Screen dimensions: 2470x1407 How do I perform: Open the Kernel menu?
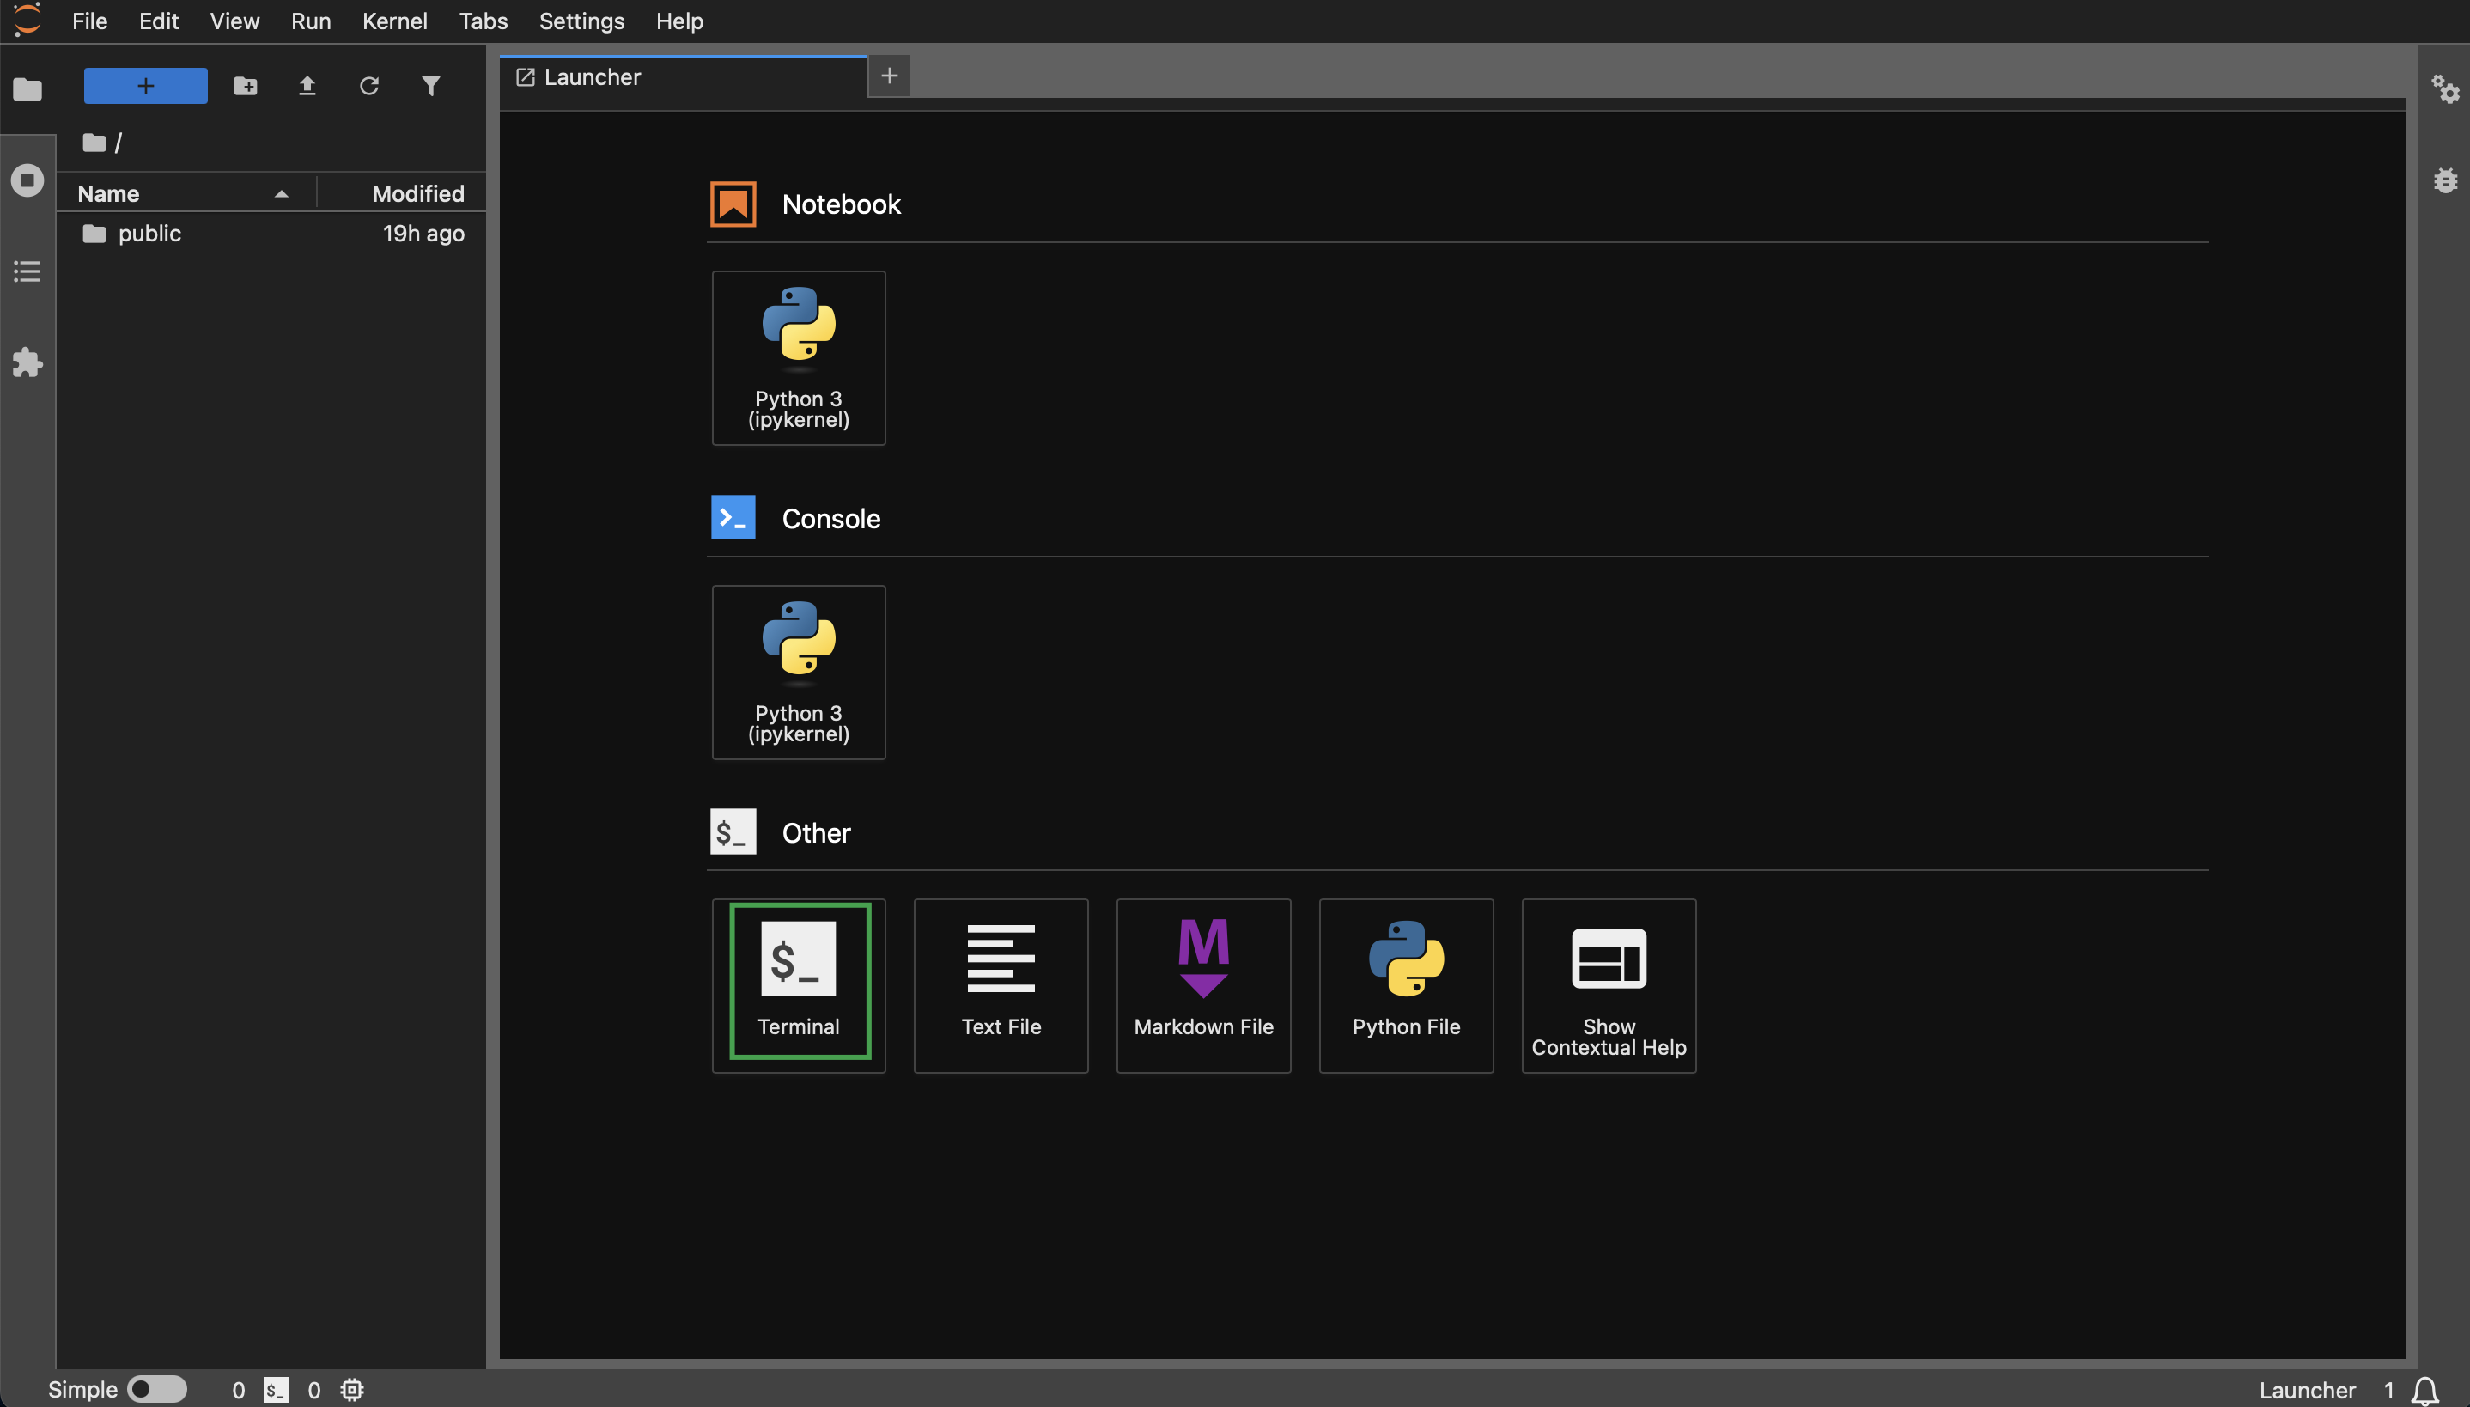(x=394, y=21)
